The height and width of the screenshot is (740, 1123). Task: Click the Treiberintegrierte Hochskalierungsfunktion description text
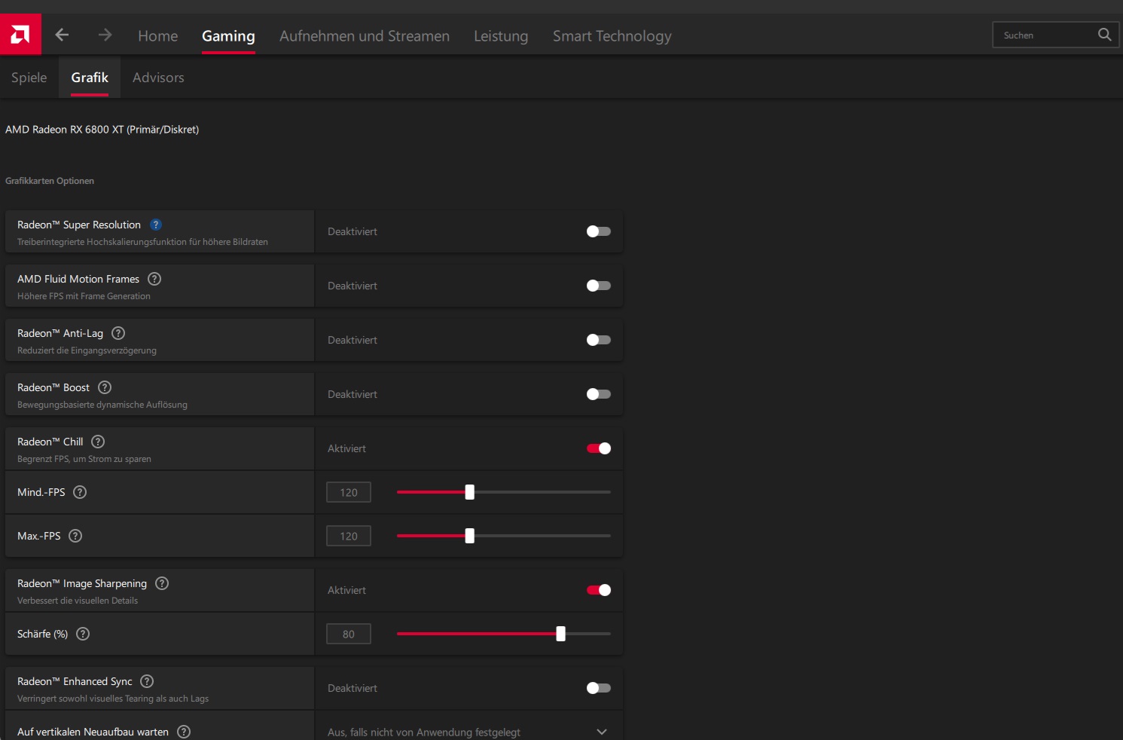(143, 242)
